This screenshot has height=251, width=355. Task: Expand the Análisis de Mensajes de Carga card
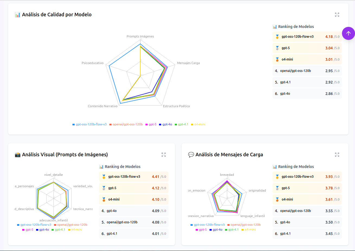click(337, 155)
